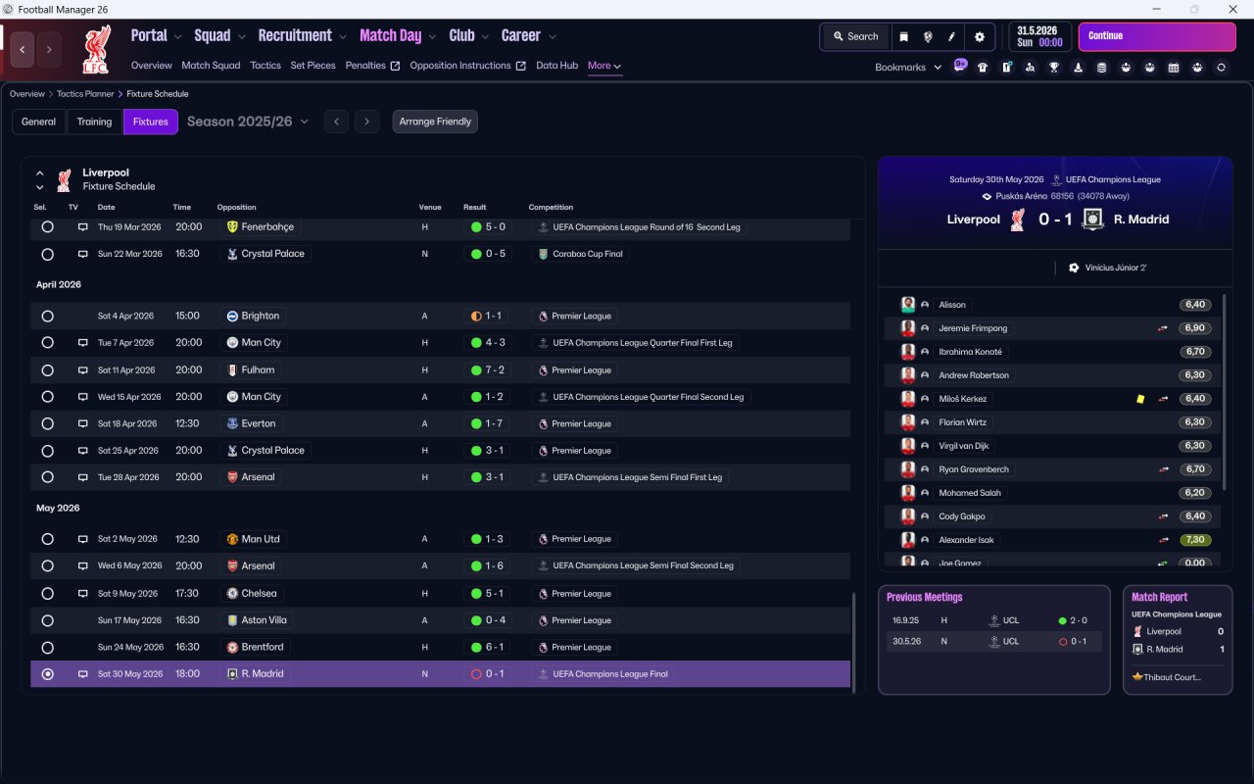Viewport: 1254px width, 784px height.
Task: Select the Aston Villa fixture radio button
Action: (47, 620)
